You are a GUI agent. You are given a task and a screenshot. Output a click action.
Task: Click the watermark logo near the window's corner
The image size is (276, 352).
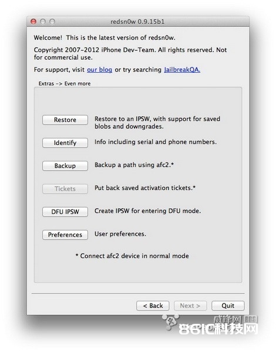[x=210, y=324]
